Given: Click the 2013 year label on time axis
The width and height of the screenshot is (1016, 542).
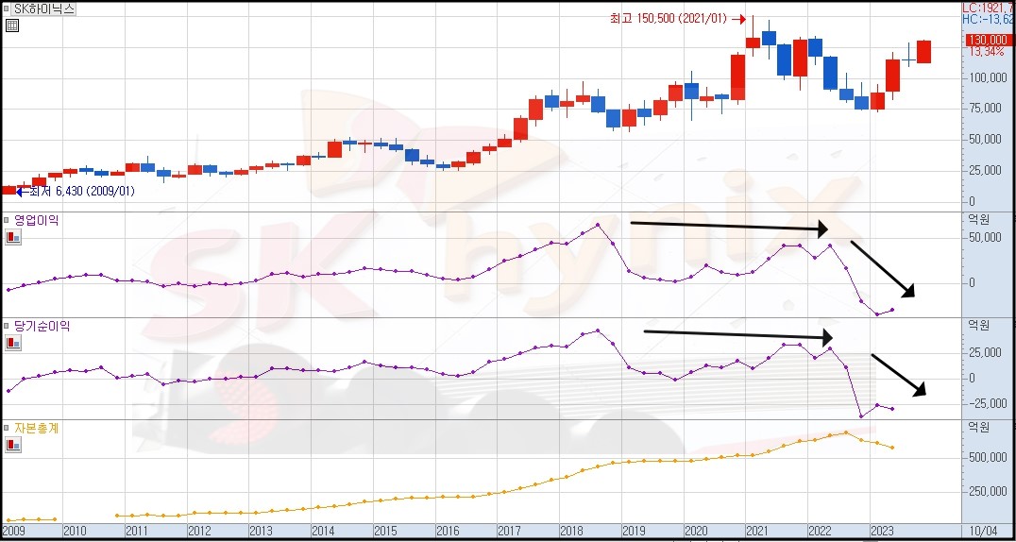Looking at the screenshot, I should point(262,531).
